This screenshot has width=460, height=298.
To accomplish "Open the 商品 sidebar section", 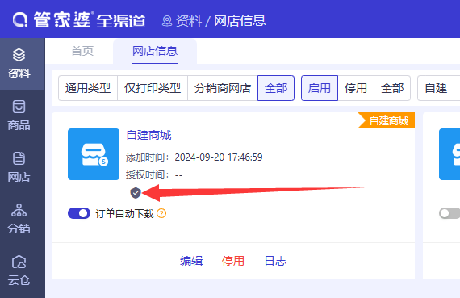I will click(19, 115).
